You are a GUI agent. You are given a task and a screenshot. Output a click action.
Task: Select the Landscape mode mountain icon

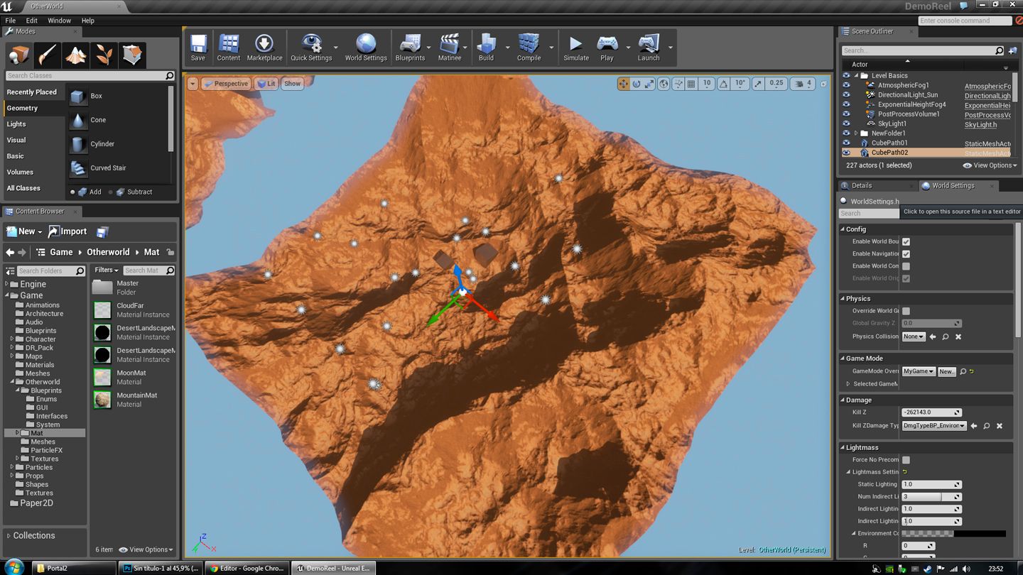coord(76,55)
